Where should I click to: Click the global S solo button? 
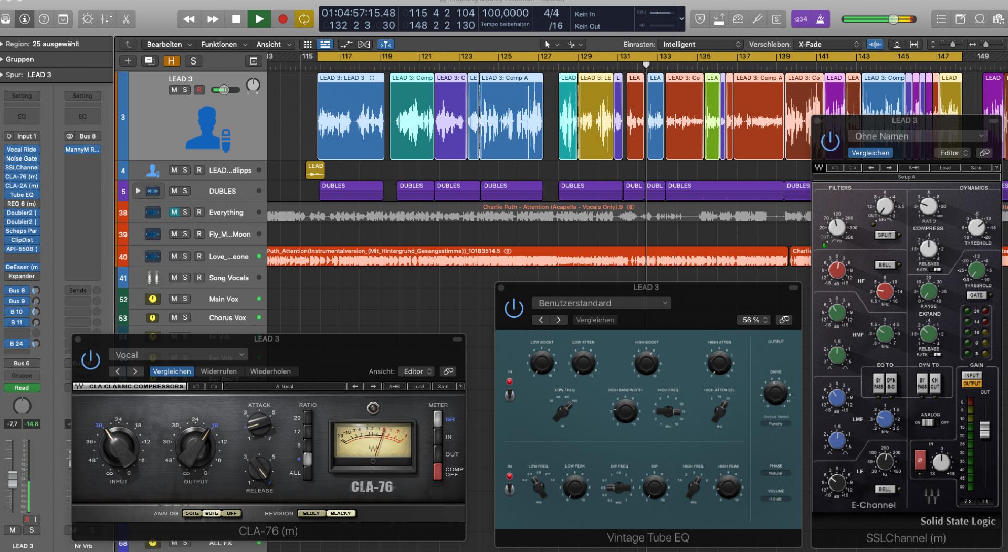tap(193, 61)
